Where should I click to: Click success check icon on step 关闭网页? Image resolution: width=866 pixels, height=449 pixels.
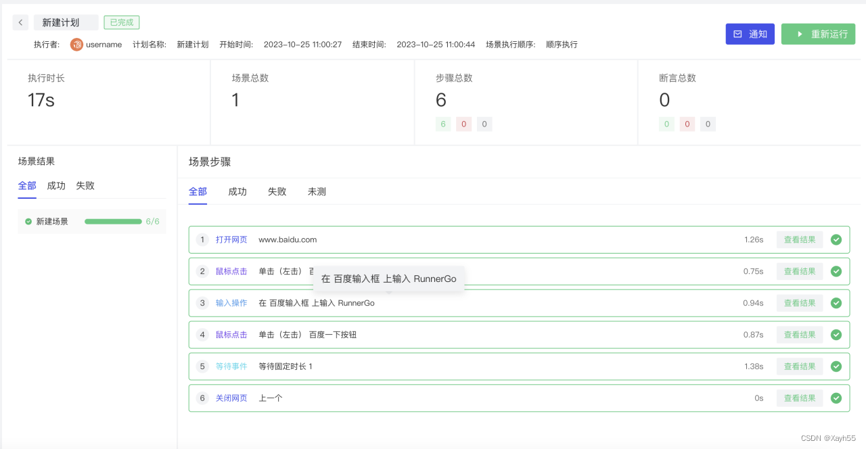(836, 398)
